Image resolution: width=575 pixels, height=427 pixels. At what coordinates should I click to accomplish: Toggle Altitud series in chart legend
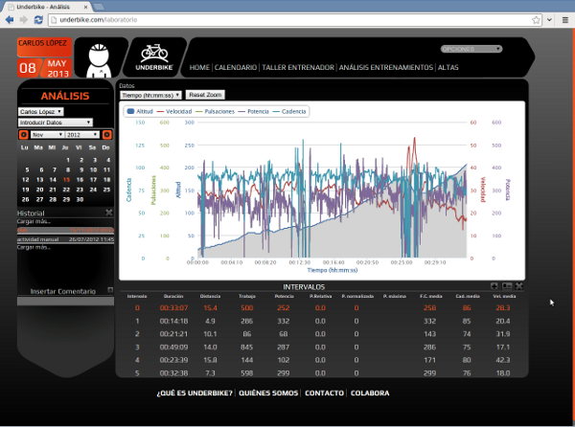tap(140, 111)
